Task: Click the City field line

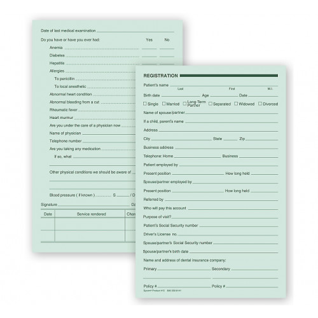Action: click(x=181, y=139)
